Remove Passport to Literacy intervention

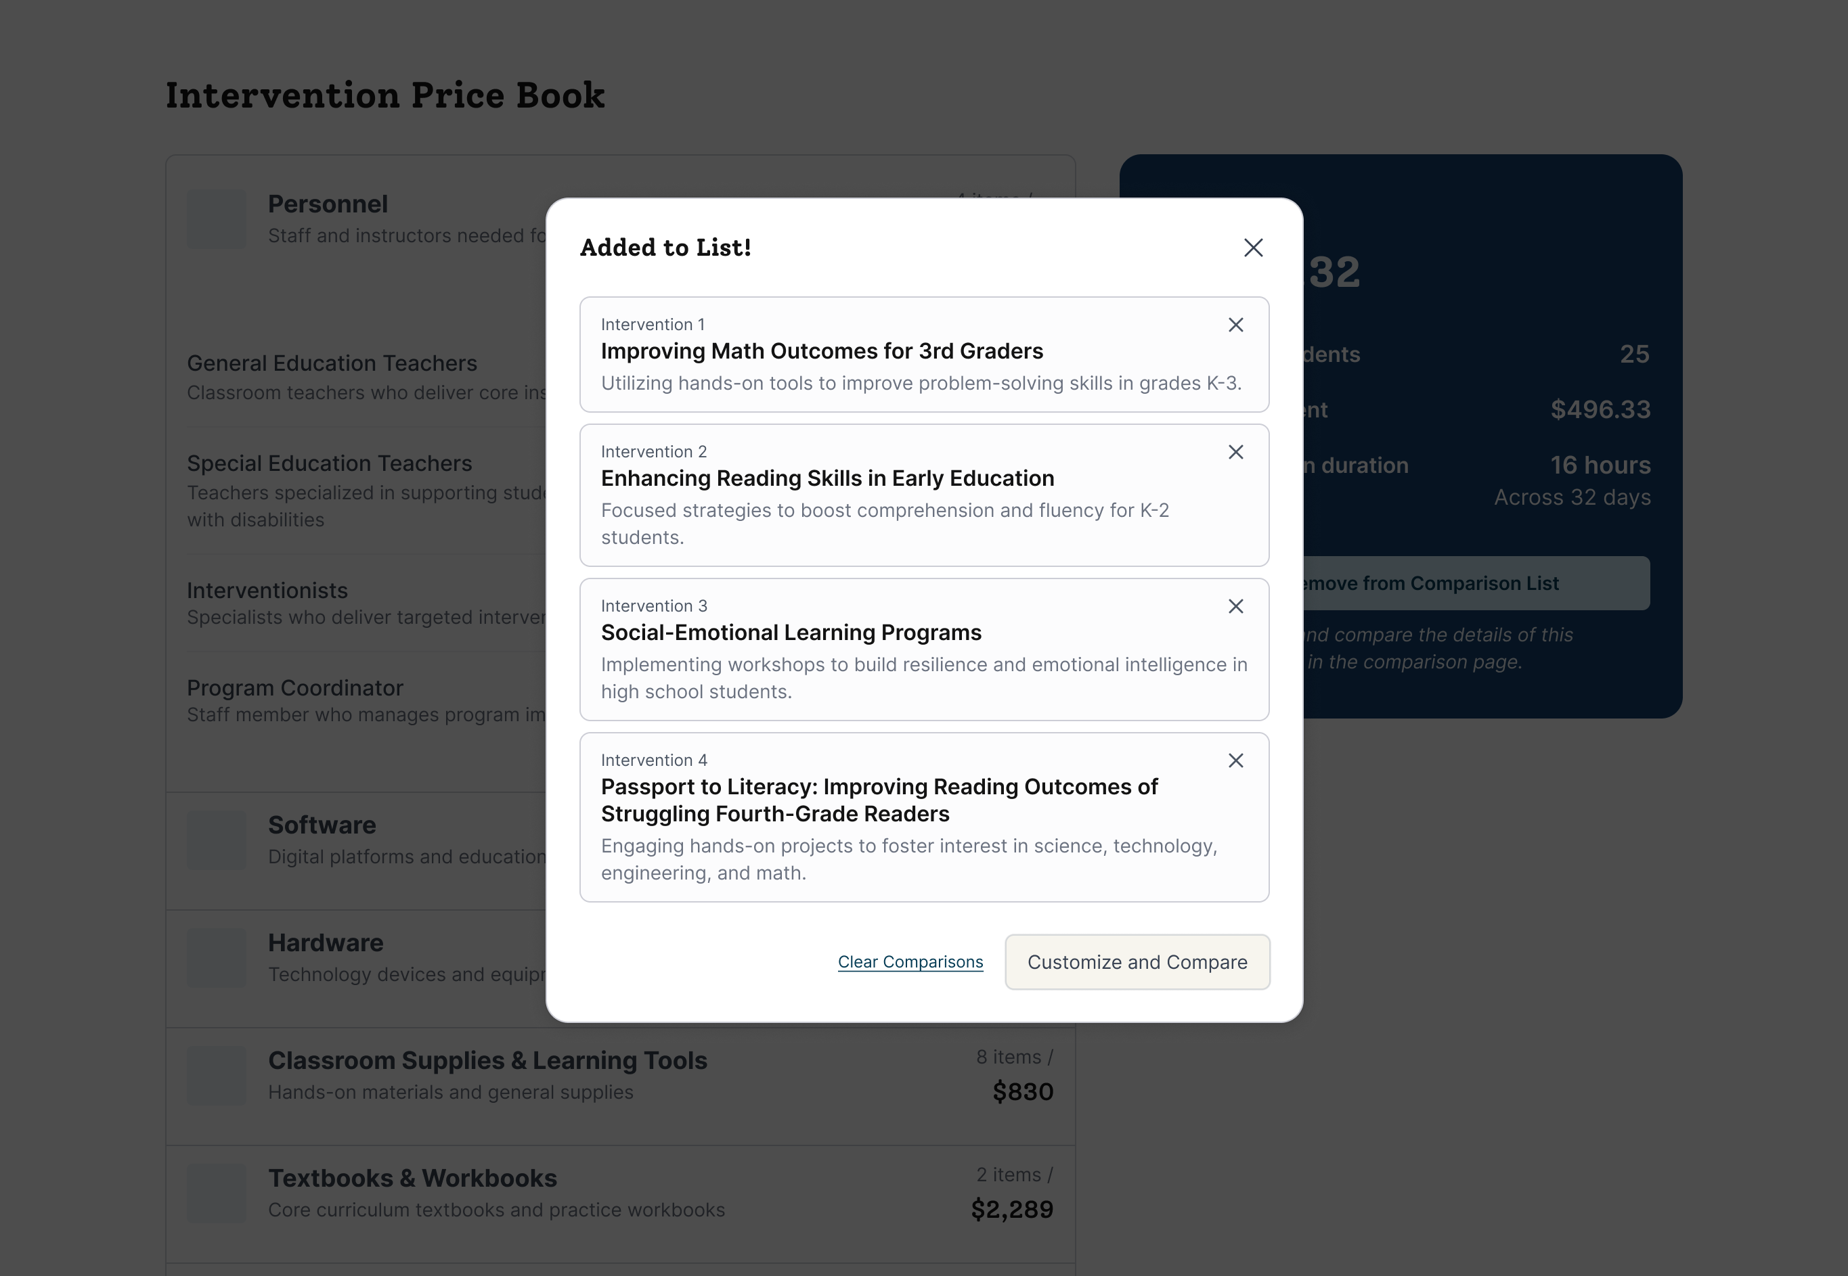pyautogui.click(x=1235, y=760)
